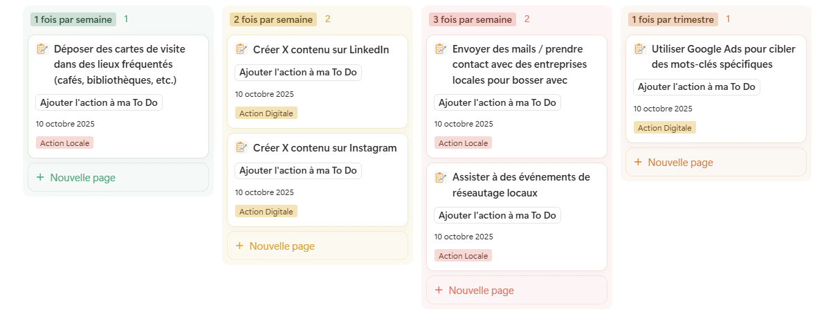Click the page icon next to 'Créer X contenu sur LinkedIn'
824x330 pixels.
coord(241,49)
